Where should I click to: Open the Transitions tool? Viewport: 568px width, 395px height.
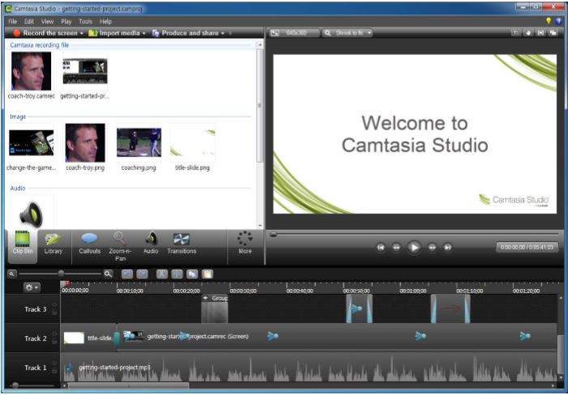click(x=182, y=243)
